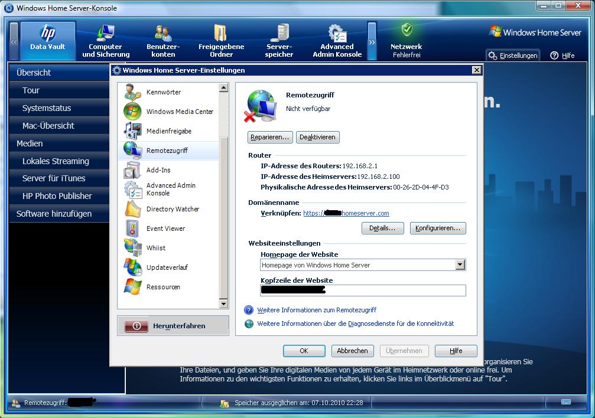This screenshot has width=595, height=418.
Task: Open Advanced Admin Konsole tab
Action: click(x=337, y=41)
